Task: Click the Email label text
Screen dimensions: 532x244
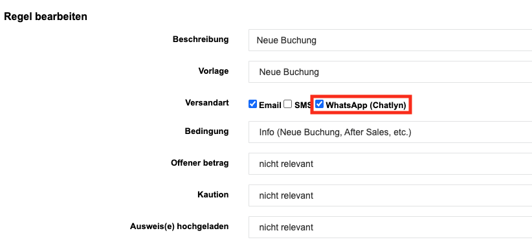Action: coord(270,105)
